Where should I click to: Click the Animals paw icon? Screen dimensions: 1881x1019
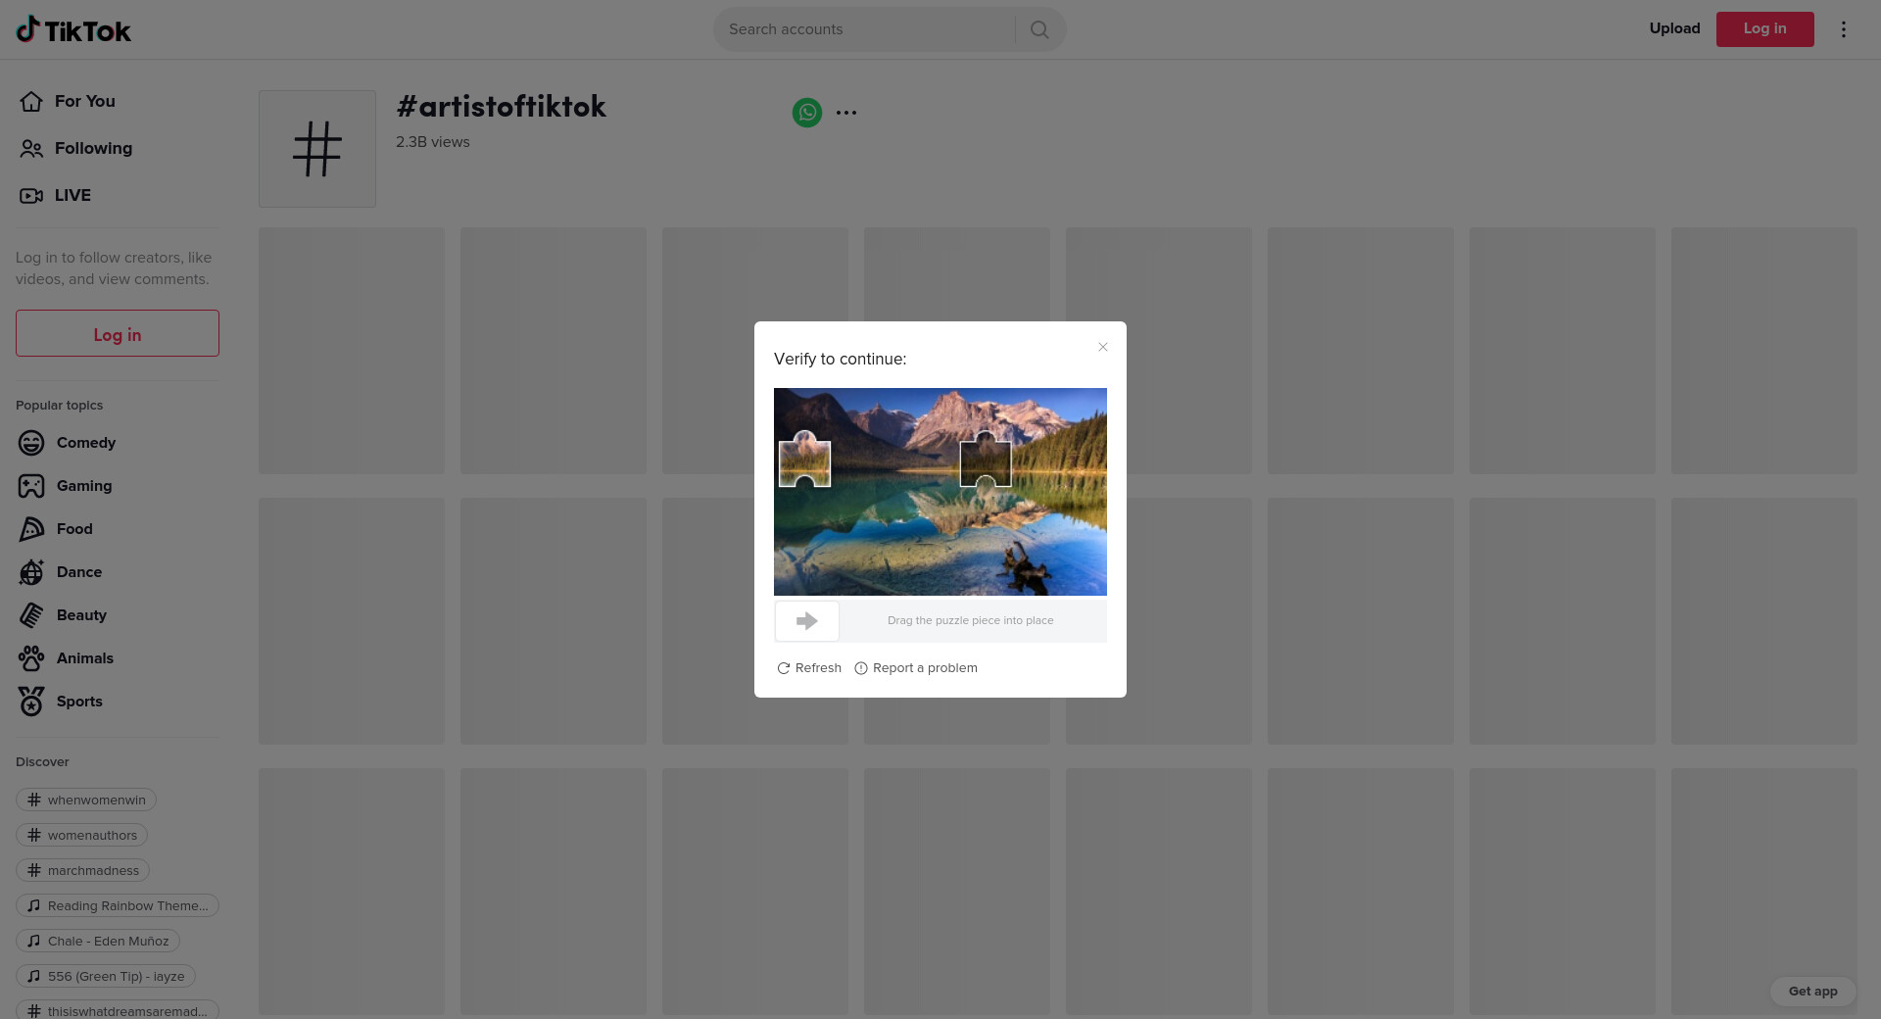[31, 658]
